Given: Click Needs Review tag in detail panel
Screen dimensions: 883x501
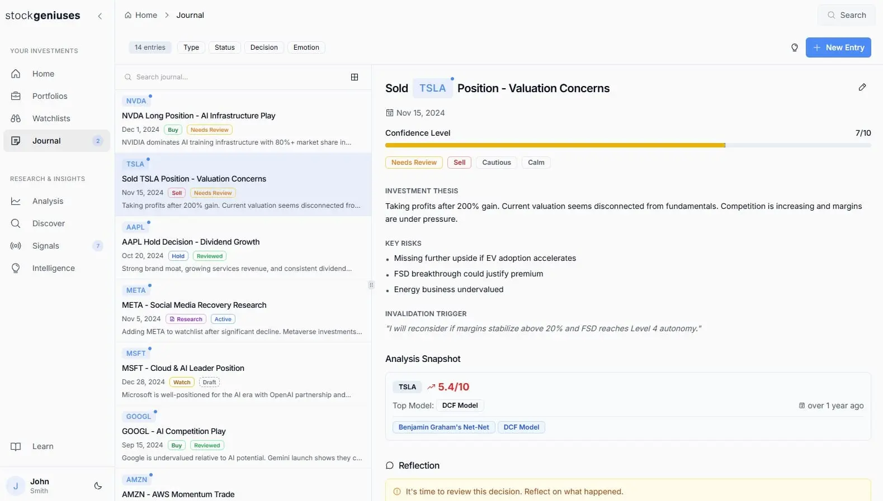Looking at the screenshot, I should point(414,163).
